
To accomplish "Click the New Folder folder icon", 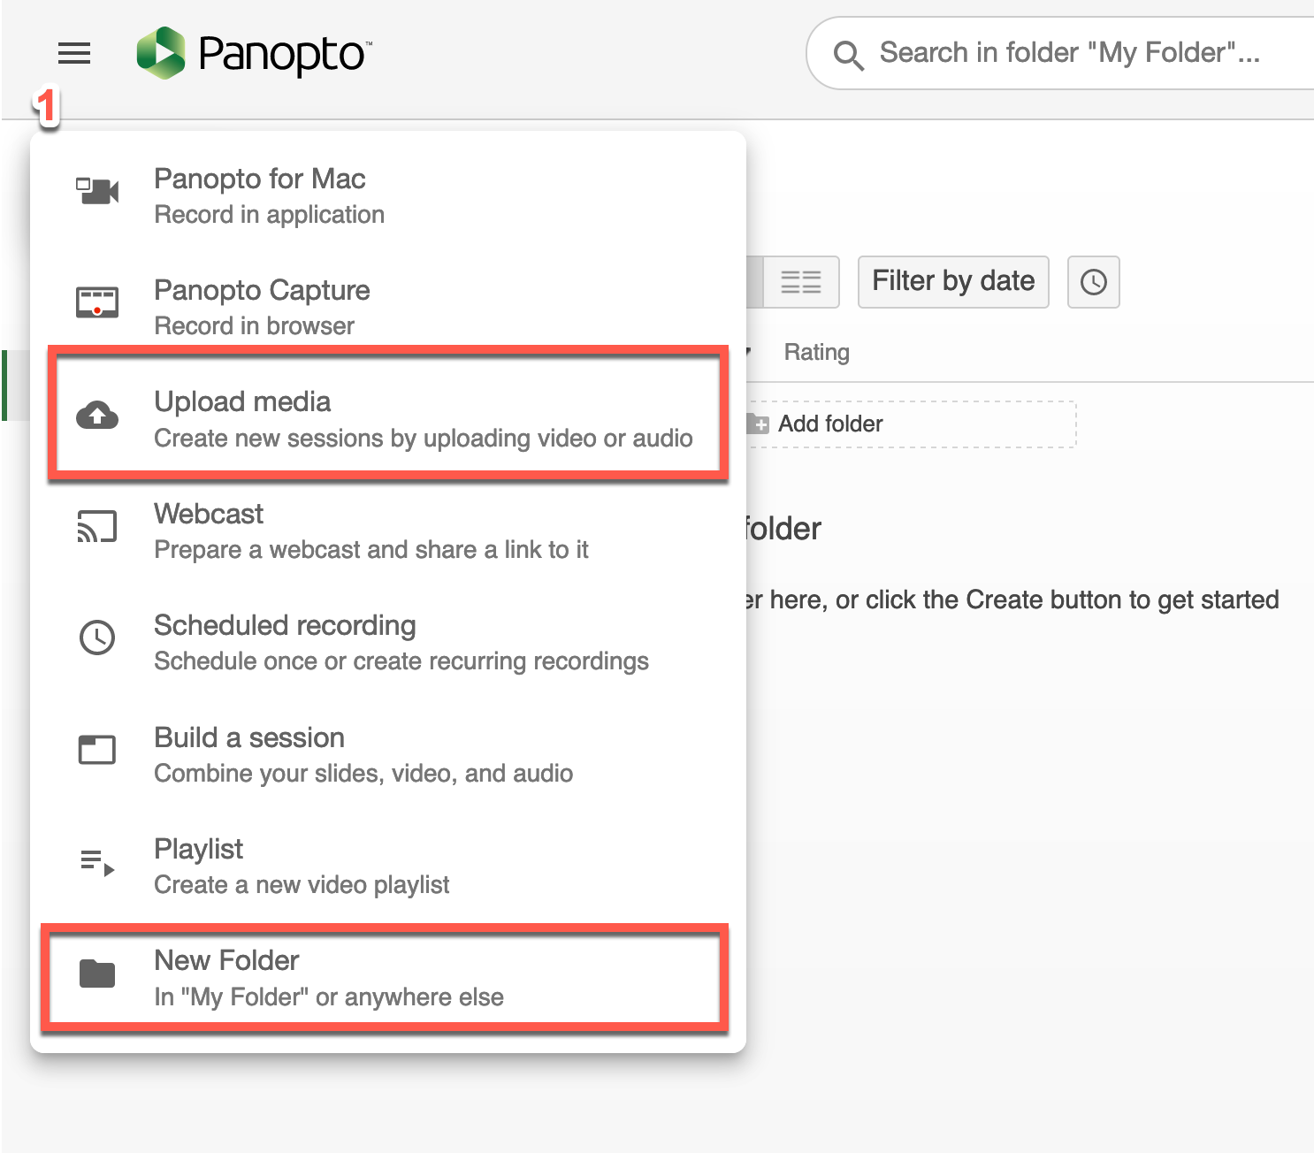I will click(97, 974).
